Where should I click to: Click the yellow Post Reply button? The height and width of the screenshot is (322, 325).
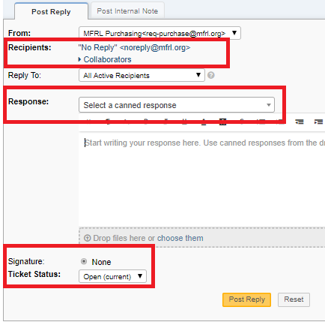tap(246, 299)
